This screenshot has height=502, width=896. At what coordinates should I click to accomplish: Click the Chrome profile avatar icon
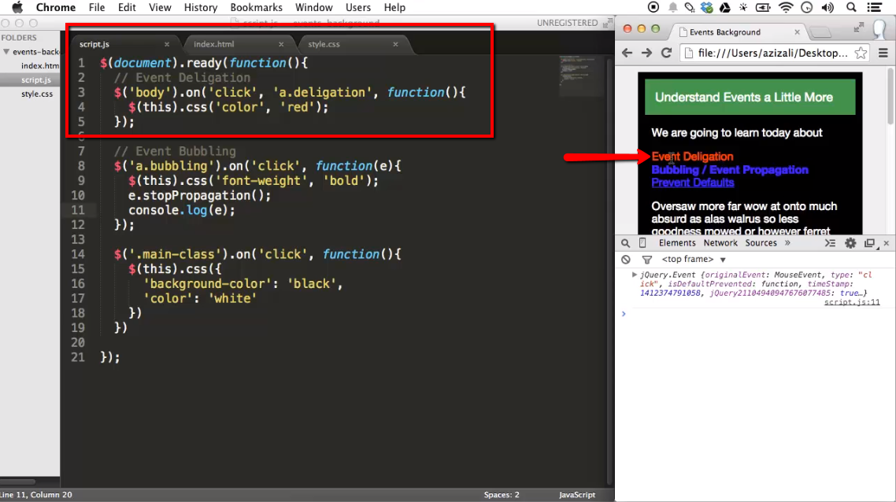(x=880, y=28)
